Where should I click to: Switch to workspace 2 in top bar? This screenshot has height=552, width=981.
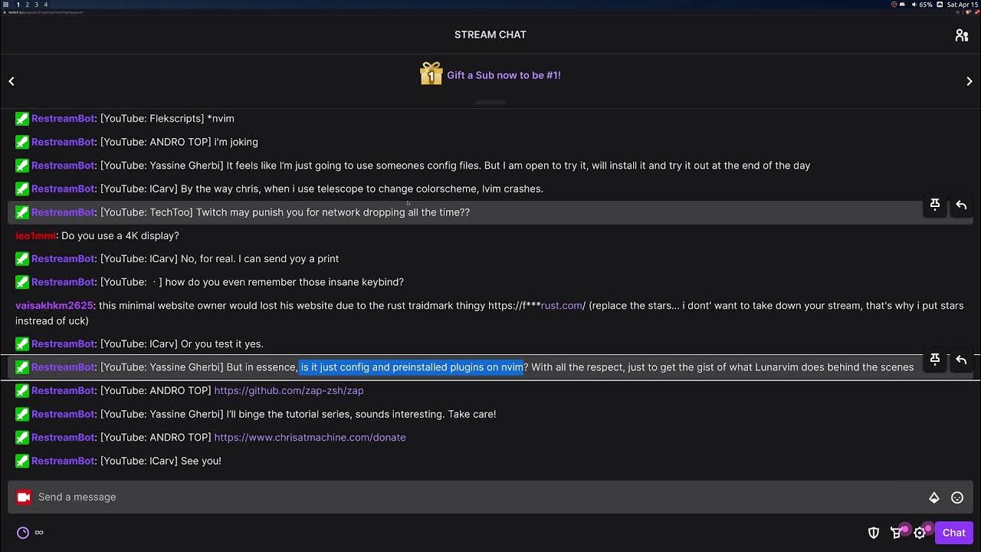coord(28,5)
